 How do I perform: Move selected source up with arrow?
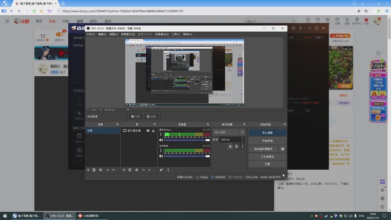tap(143, 170)
